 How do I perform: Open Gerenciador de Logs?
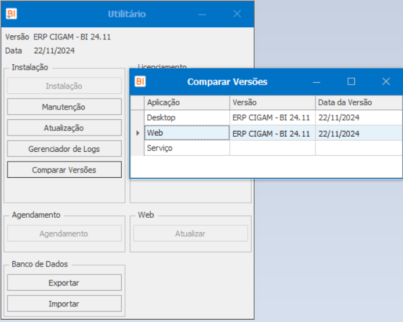[x=64, y=149]
